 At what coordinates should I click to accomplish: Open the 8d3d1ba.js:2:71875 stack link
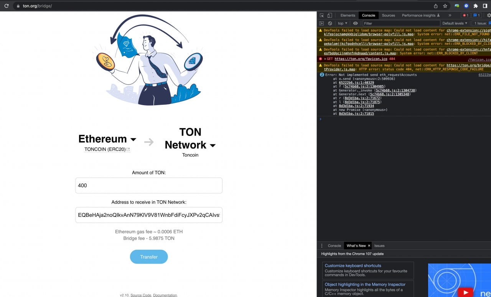[x=362, y=102]
